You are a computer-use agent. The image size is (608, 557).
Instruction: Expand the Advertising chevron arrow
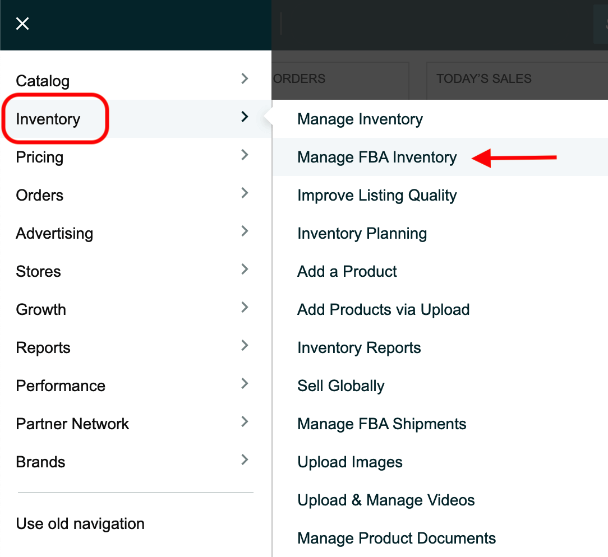(245, 231)
